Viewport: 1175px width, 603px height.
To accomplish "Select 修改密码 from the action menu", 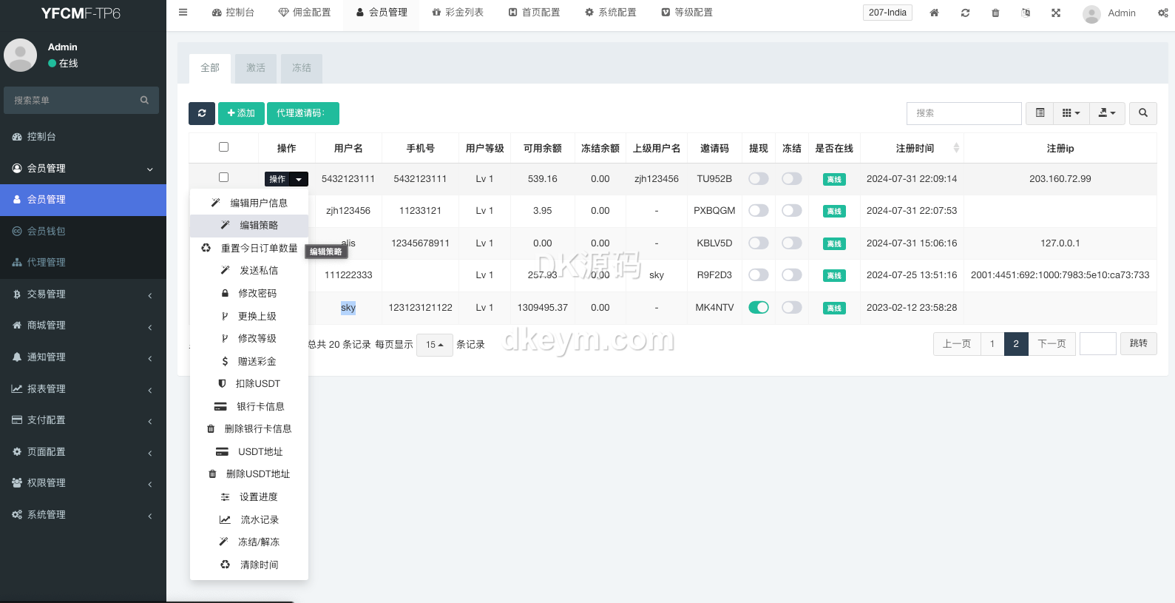I will click(257, 294).
